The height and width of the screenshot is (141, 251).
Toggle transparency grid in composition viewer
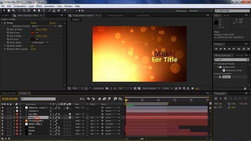(x=139, y=89)
